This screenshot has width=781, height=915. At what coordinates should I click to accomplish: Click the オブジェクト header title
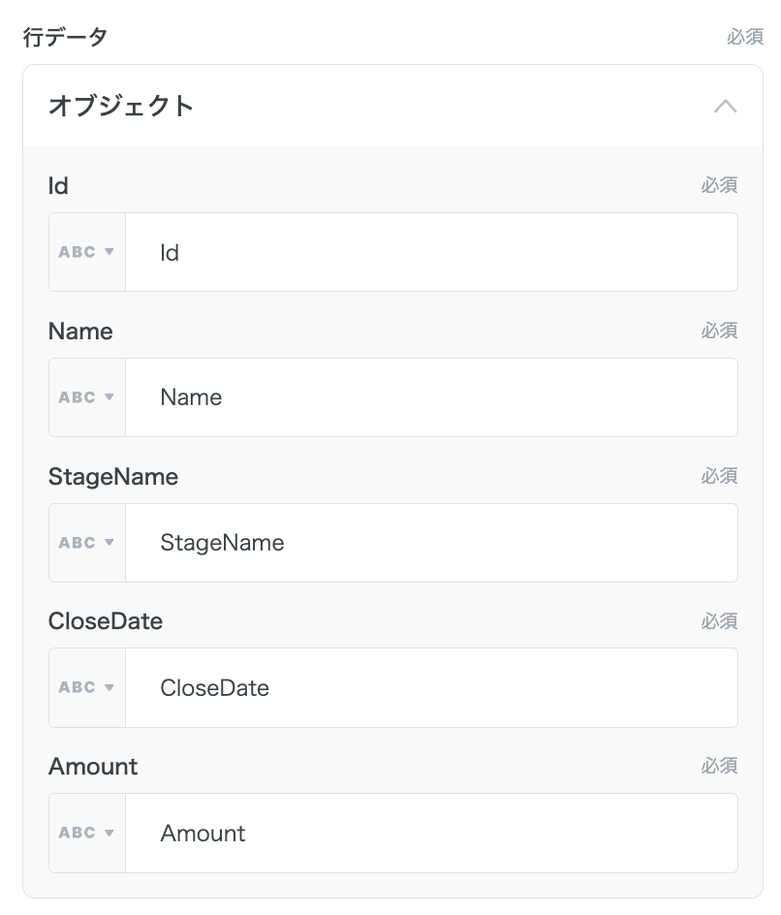[x=121, y=106]
